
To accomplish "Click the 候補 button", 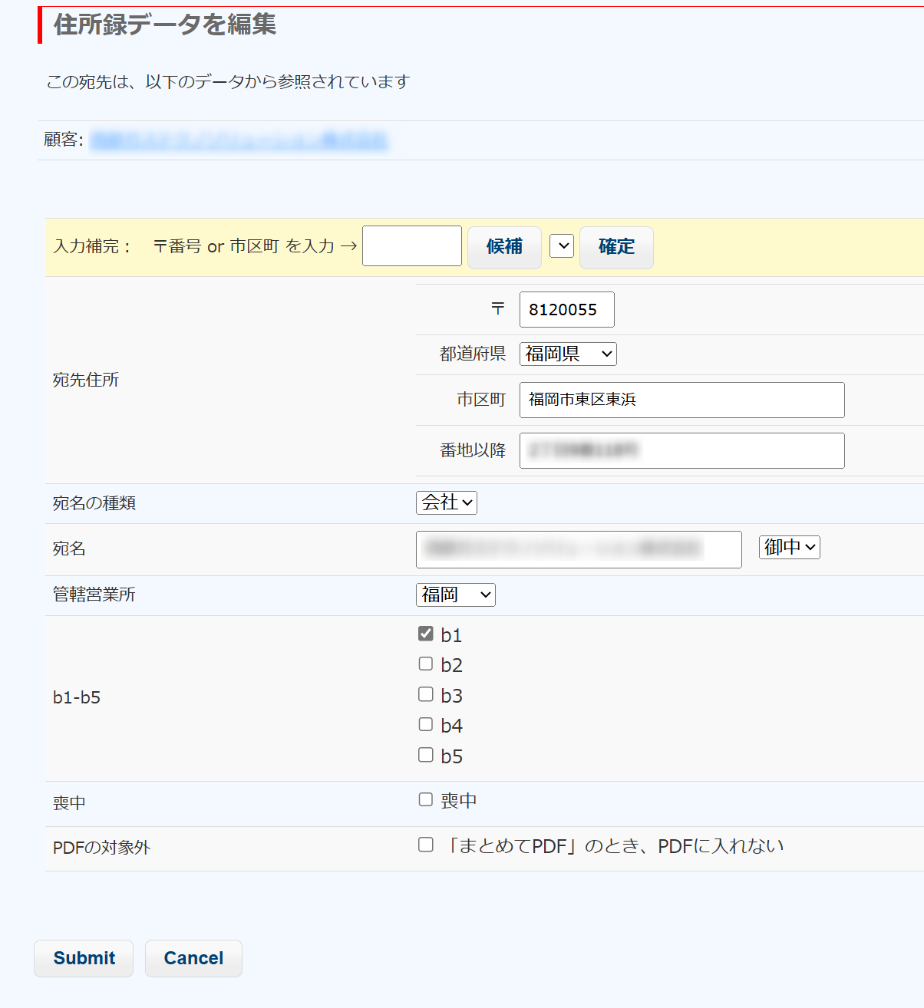I will [504, 247].
